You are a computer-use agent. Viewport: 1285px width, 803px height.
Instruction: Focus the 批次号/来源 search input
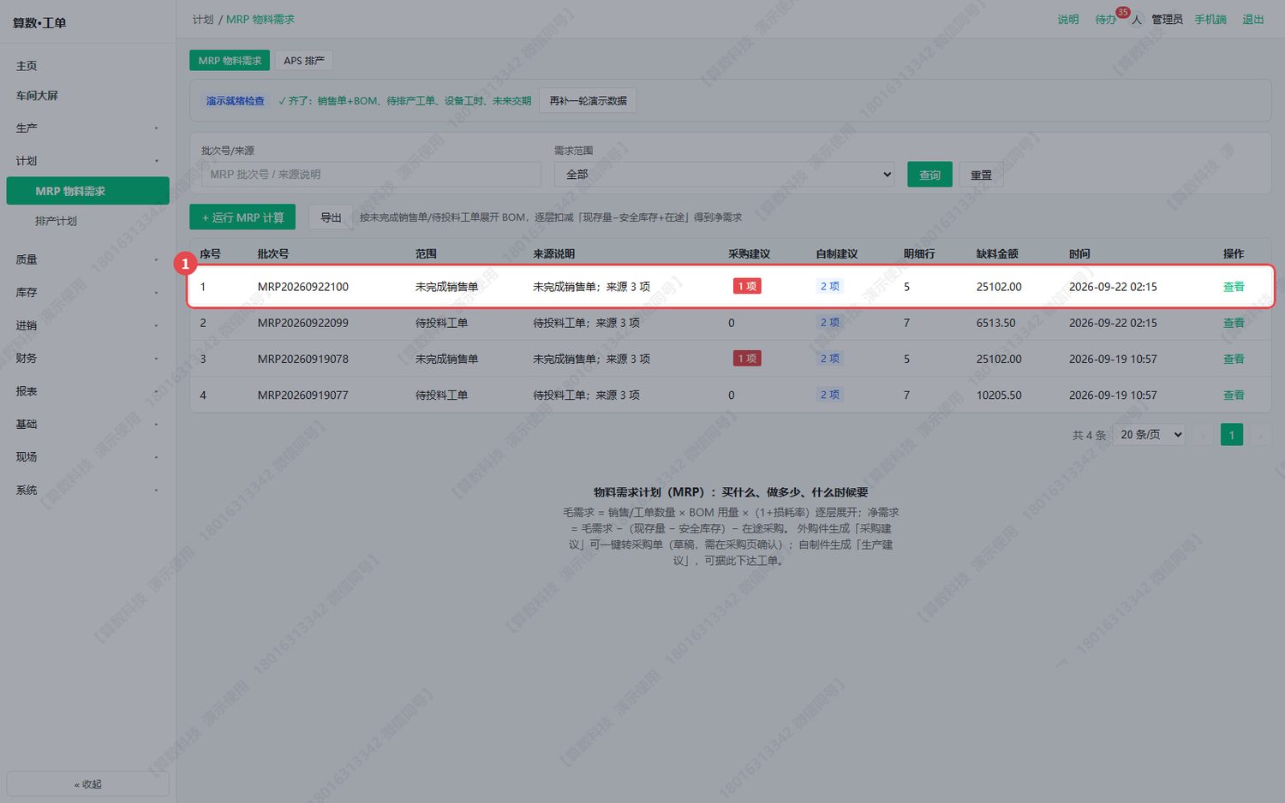coord(371,175)
